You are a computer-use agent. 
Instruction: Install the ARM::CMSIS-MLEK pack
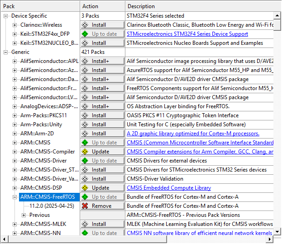(x=102, y=224)
